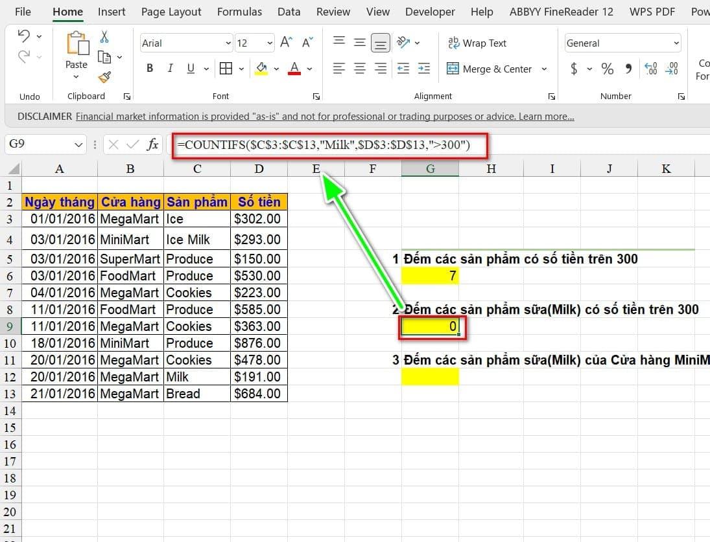
Task: Center-align text horizontally in cell
Action: [x=360, y=69]
